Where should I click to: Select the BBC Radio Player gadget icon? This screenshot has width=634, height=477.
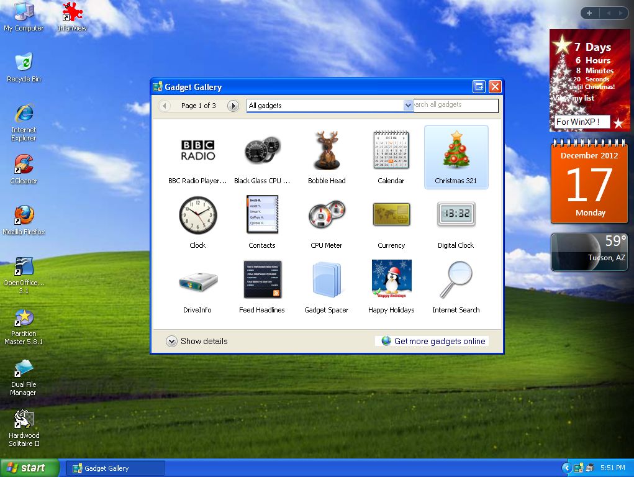(x=197, y=150)
